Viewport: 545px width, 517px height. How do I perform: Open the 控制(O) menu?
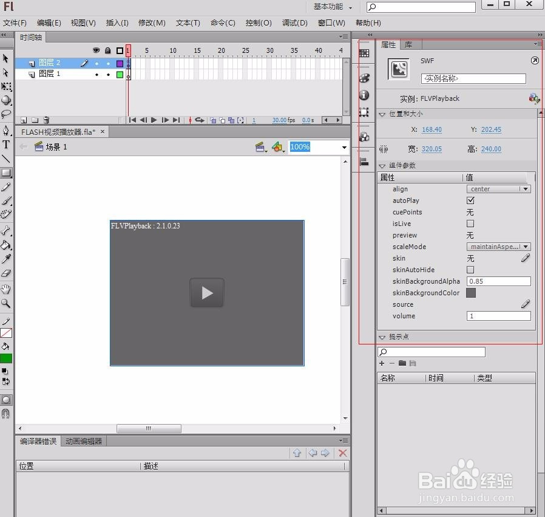point(259,23)
